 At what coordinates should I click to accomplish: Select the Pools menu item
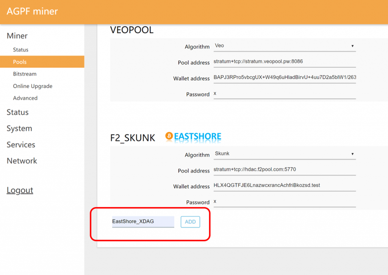(x=20, y=62)
